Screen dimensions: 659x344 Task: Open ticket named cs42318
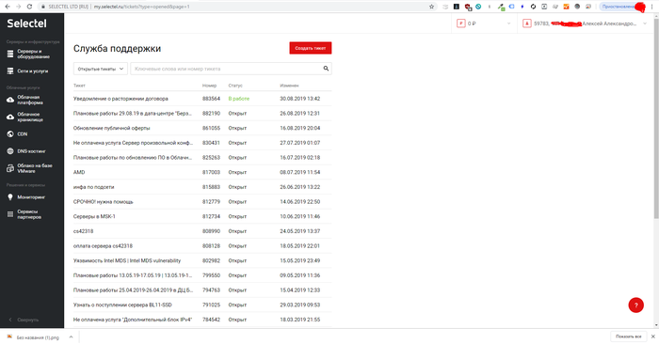click(x=83, y=231)
